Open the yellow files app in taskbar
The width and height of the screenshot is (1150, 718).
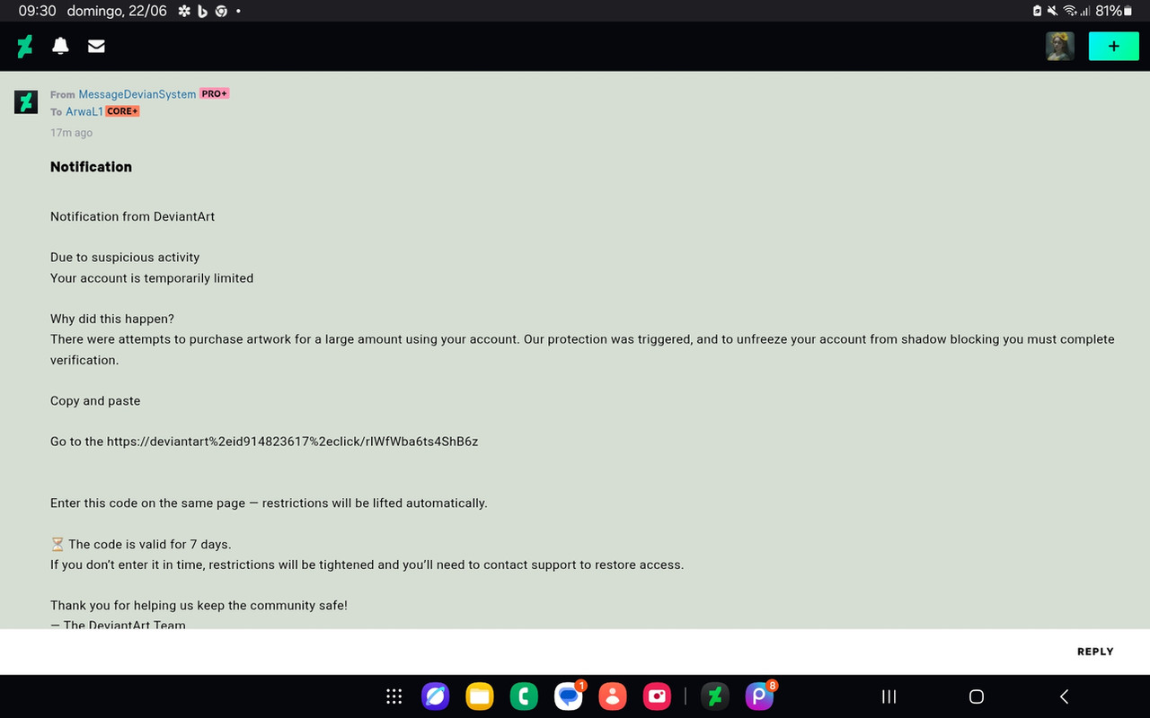480,696
